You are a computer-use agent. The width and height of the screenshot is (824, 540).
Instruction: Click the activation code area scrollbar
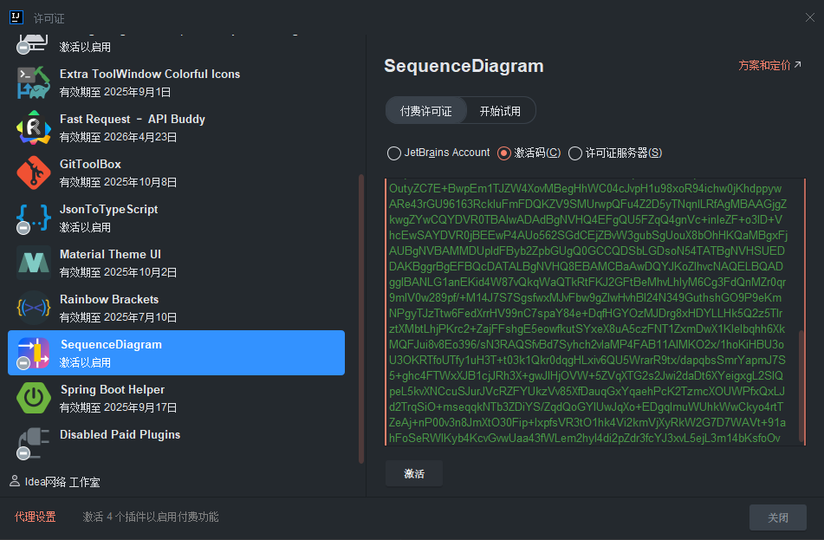point(801,386)
